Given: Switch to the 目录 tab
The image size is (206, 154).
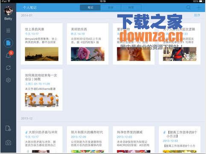Looking at the screenshot, I should tap(111, 8).
